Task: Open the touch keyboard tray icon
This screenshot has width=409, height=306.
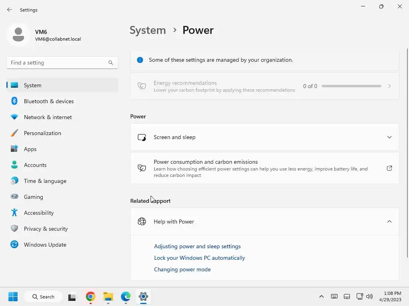Action: click(334, 296)
